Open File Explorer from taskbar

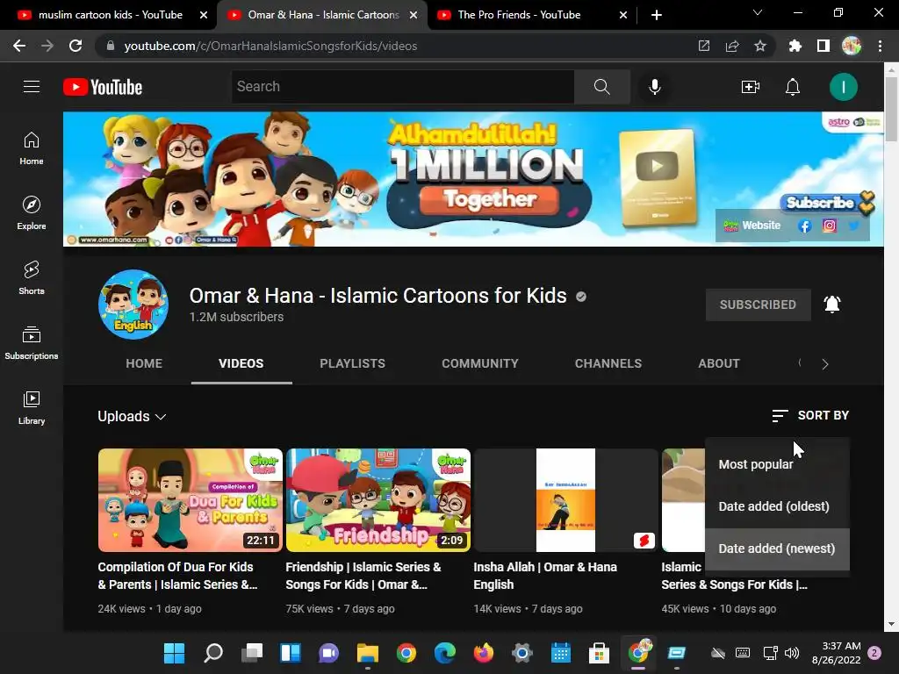pos(368,653)
